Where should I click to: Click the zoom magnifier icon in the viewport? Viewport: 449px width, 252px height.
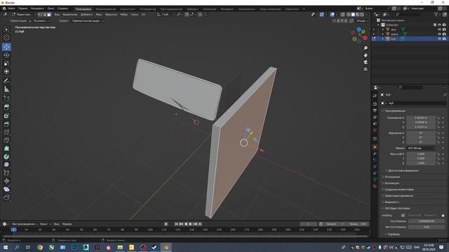point(366,48)
